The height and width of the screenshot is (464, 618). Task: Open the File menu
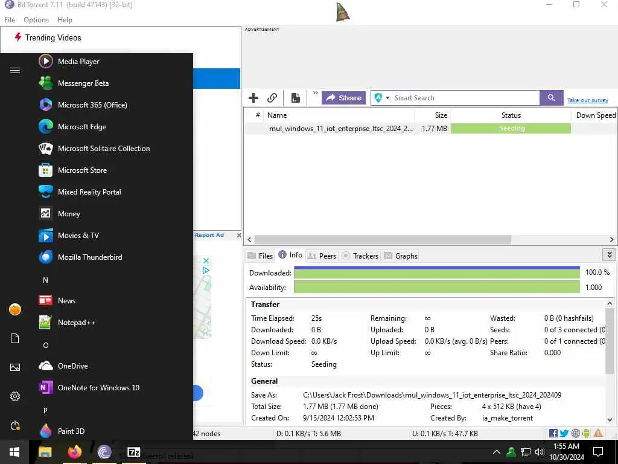pyautogui.click(x=10, y=20)
